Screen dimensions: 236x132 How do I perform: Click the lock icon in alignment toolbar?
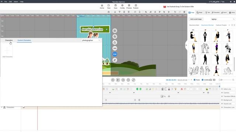pyautogui.click(x=108, y=12)
